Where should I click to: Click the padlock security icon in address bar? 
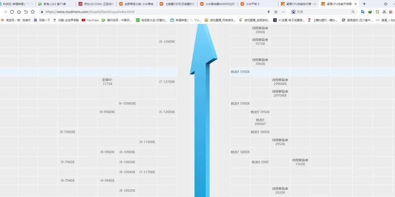tap(42, 12)
